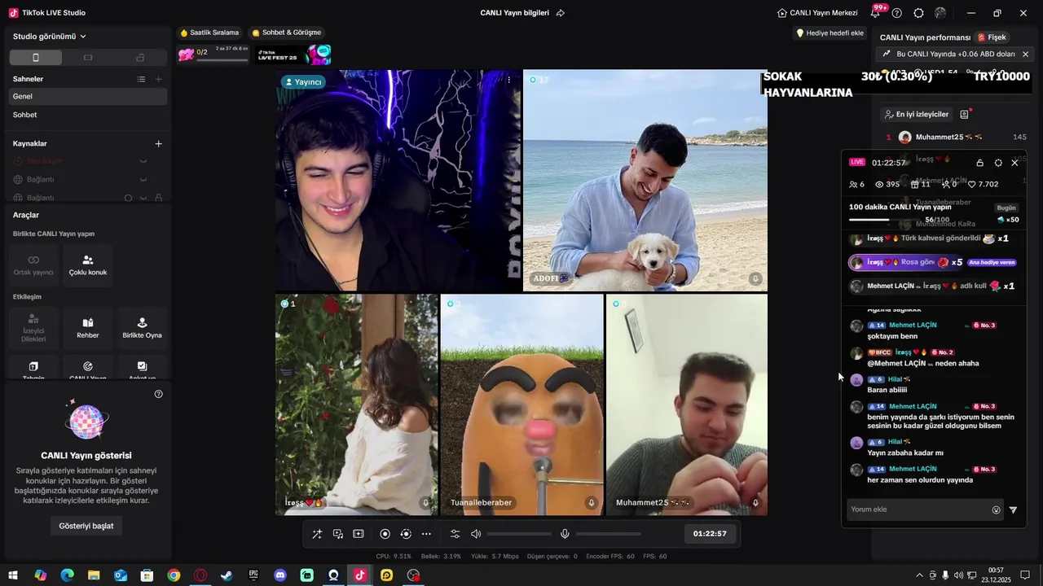This screenshot has height=586, width=1043.
Task: Open the magic wand effects tool
Action: tap(317, 534)
